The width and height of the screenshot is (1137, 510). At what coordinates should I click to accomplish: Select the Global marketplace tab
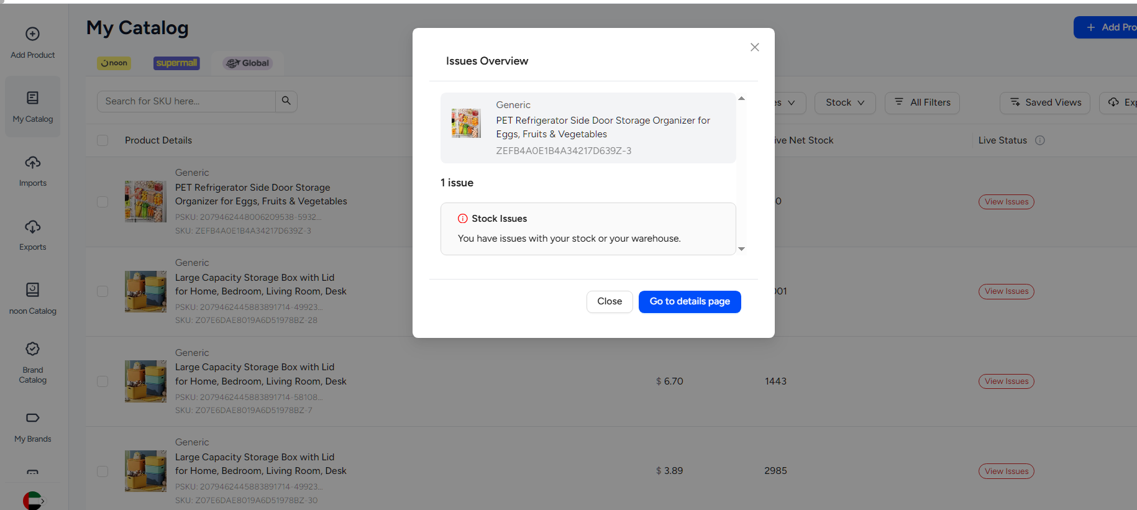pos(248,63)
